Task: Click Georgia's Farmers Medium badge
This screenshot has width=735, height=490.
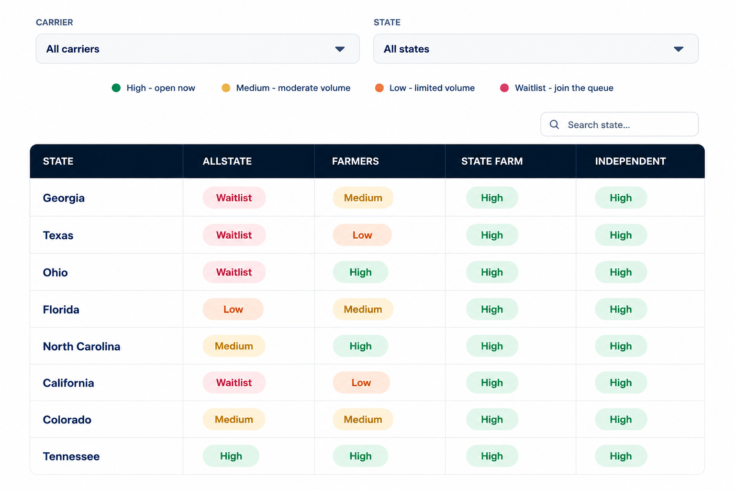Action: point(363,198)
